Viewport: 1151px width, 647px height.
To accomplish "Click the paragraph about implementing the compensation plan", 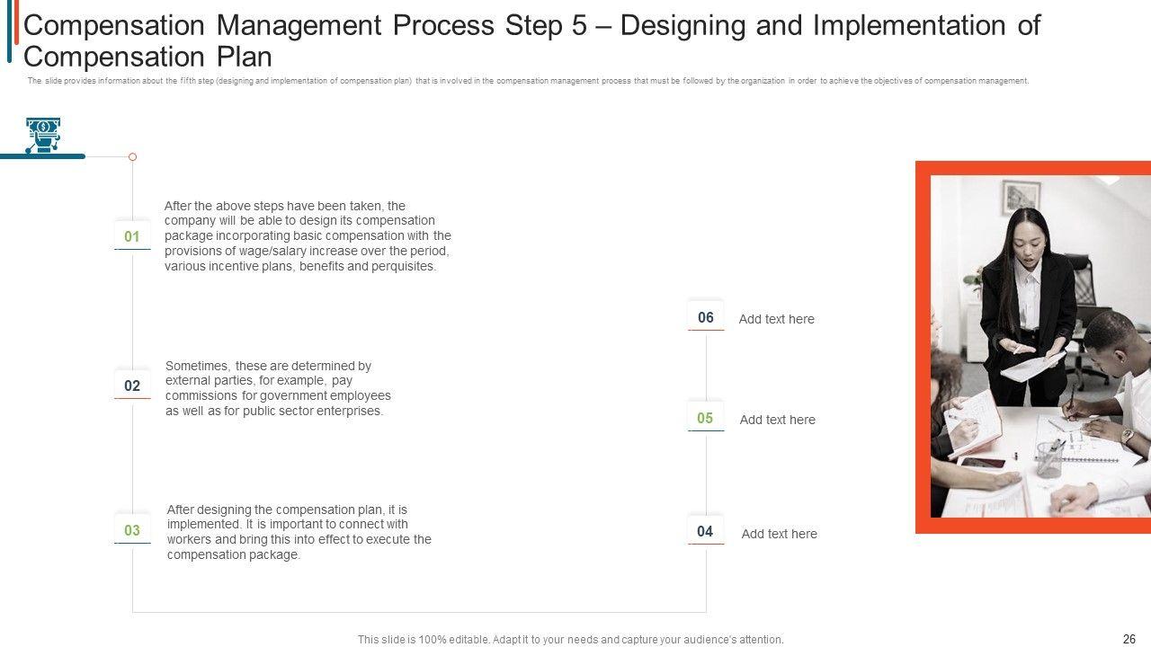I will (299, 532).
